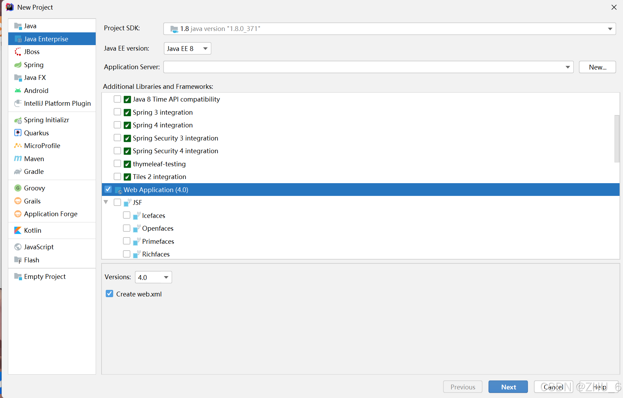The height and width of the screenshot is (398, 623).
Task: Click the Icefaces framework icon
Action: pyautogui.click(x=137, y=216)
